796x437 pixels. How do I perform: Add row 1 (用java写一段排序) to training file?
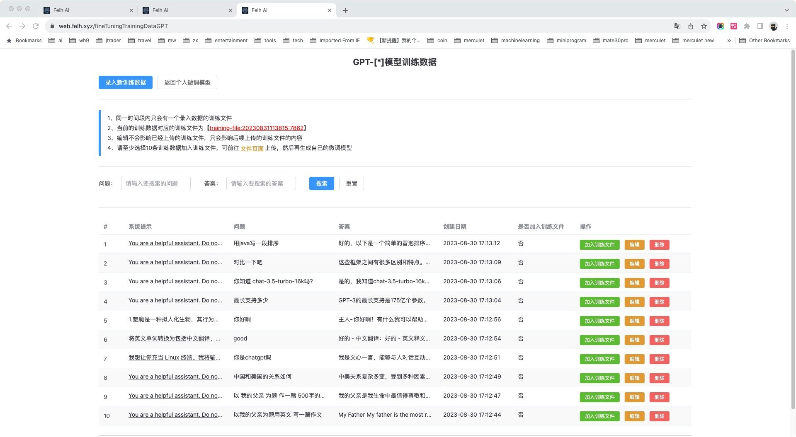599,245
